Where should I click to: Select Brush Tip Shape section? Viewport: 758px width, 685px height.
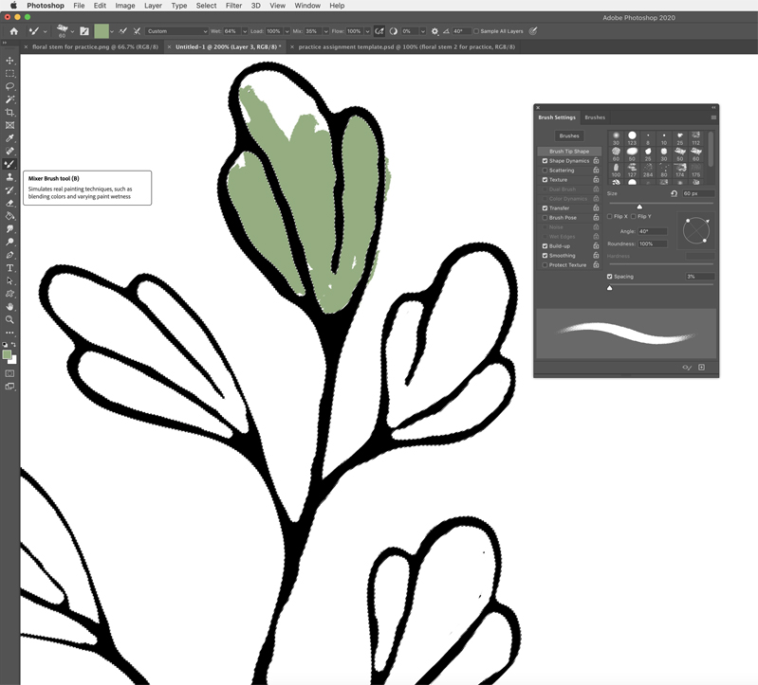click(x=569, y=152)
